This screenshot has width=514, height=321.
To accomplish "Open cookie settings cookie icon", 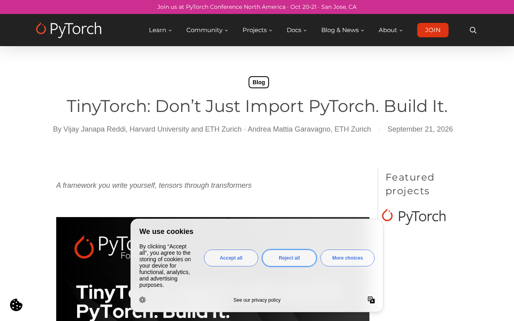I will [16, 305].
